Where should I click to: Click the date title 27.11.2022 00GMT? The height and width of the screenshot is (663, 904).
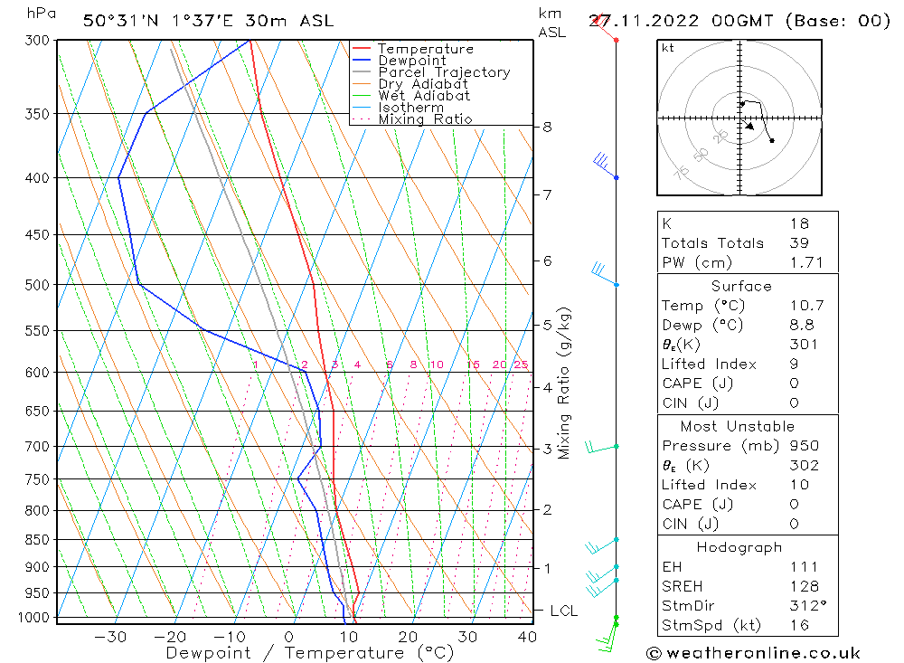(x=681, y=21)
